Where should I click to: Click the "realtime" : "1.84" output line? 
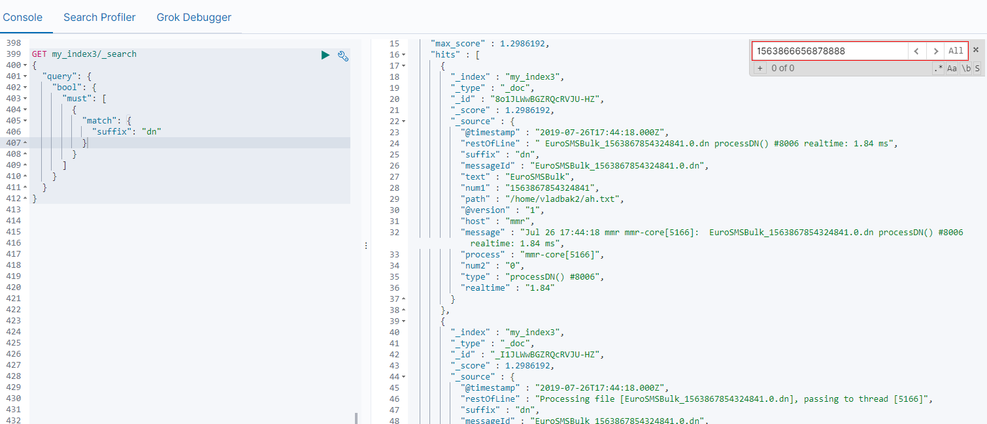[507, 288]
